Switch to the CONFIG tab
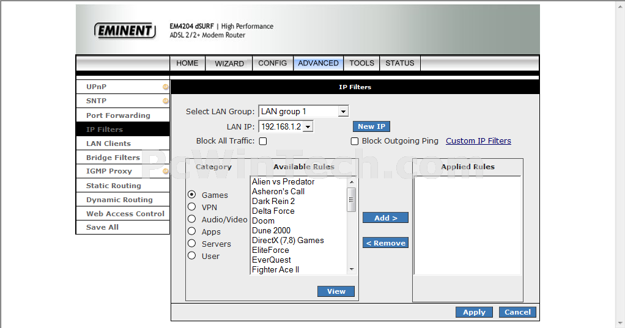The image size is (625, 328). click(273, 64)
